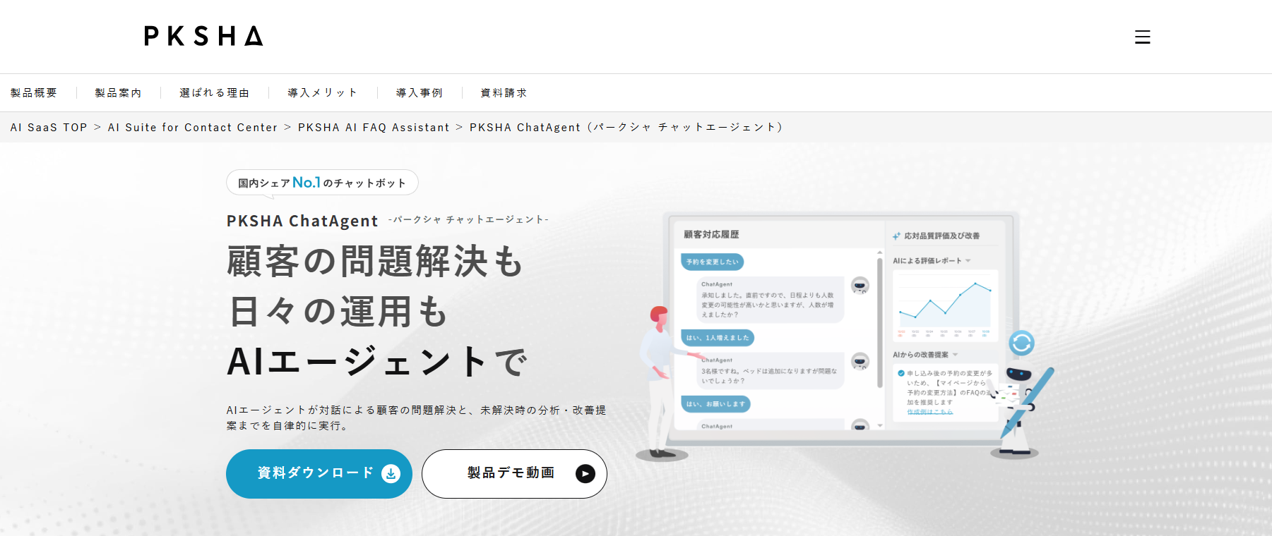Open AI Suite for Contact Center breadcrumb
Viewport: 1272px width, 536px height.
(193, 128)
